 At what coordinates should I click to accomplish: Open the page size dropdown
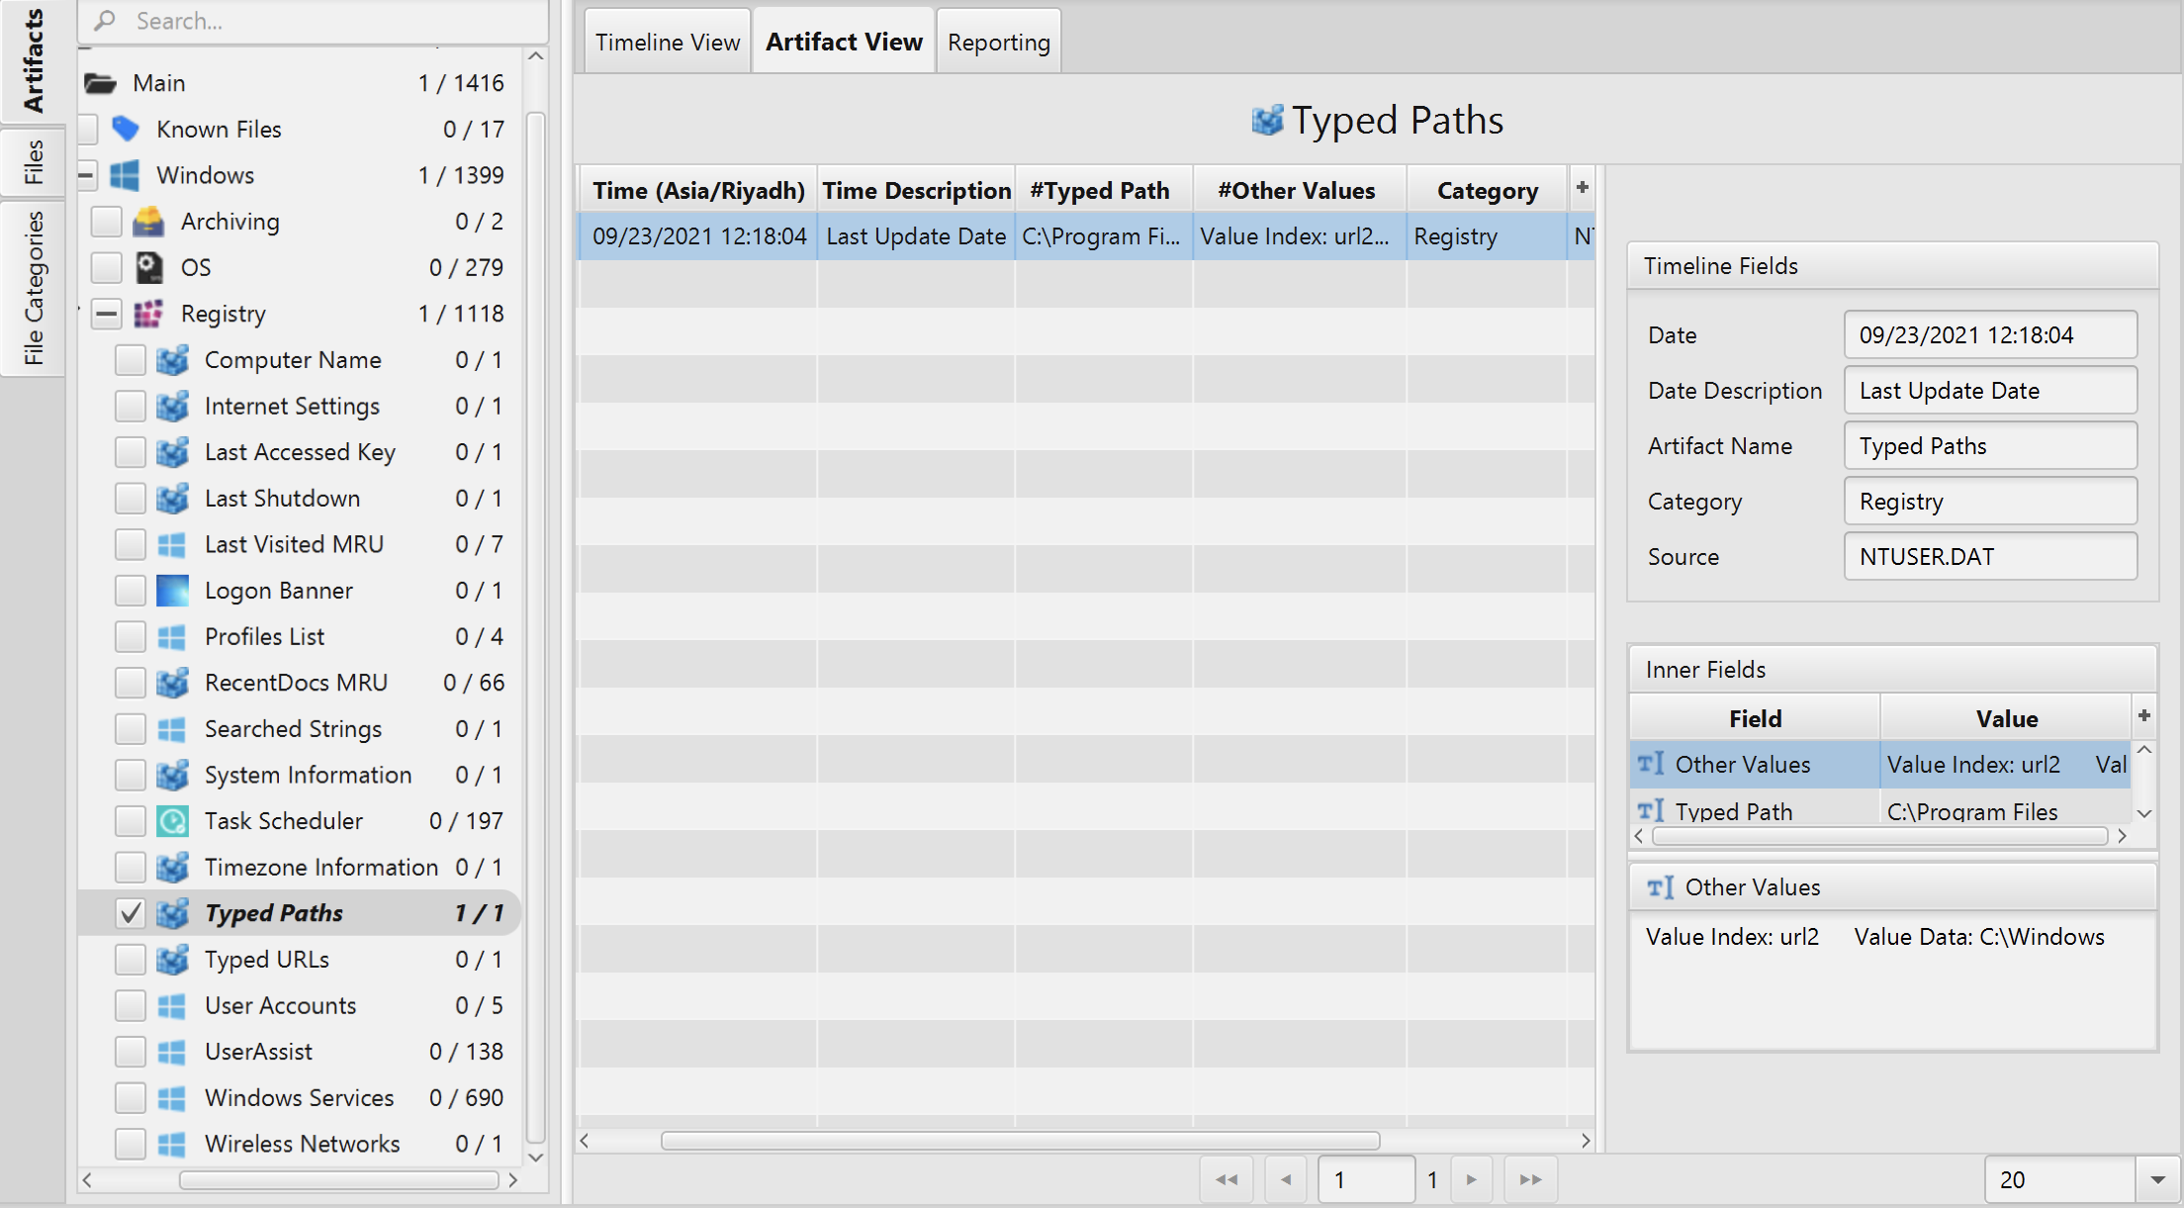[x=2157, y=1179]
